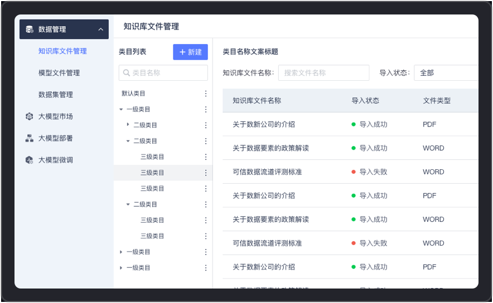Open 模型文件管理 in the sidebar
This screenshot has width=493, height=303.
point(59,73)
